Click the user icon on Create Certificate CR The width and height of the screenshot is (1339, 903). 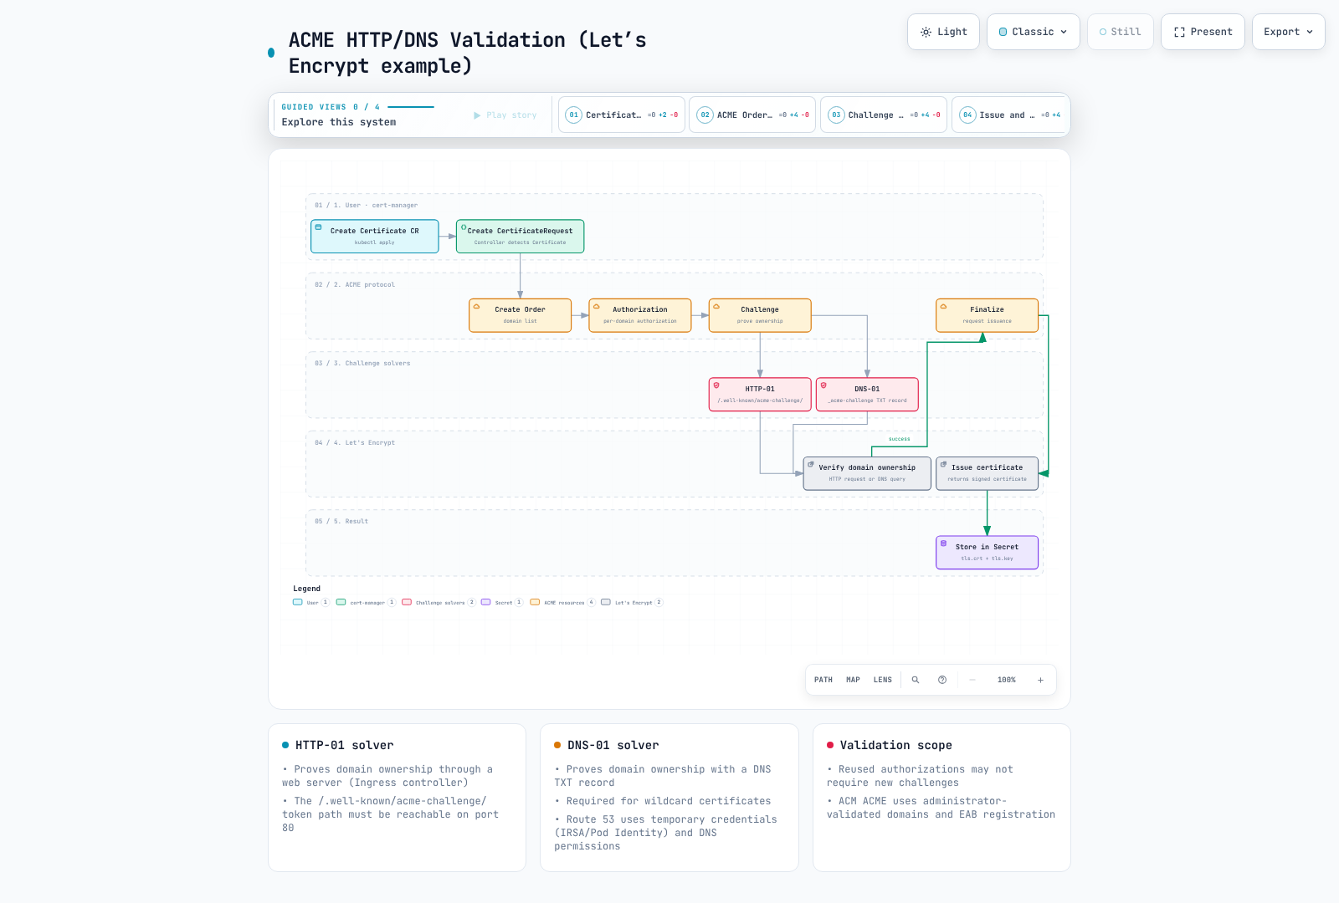pos(318,227)
